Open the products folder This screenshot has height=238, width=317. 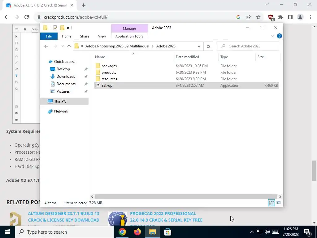pos(109,73)
